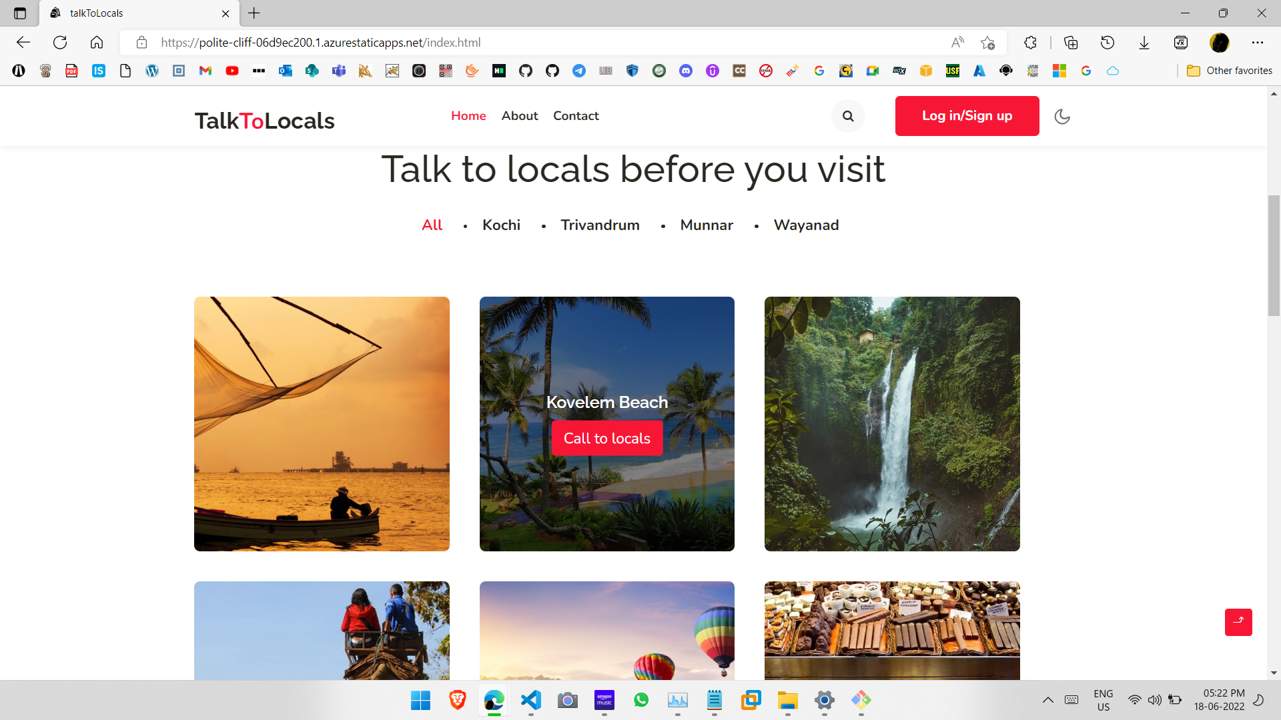Viewport: 1281px width, 720px height.
Task: Show hidden system tray icons chevron
Action: 1047,699
